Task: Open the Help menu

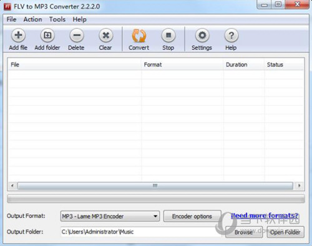Action: coord(79,19)
